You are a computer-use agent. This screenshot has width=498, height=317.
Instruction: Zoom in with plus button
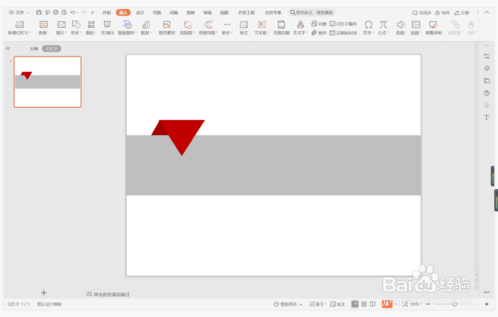(x=487, y=304)
